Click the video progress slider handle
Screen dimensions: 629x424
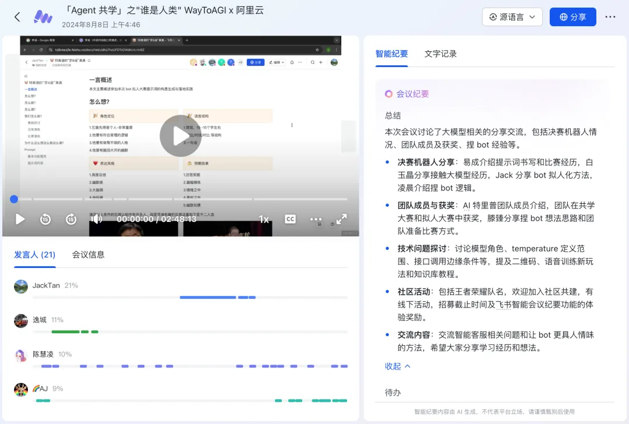(14, 199)
